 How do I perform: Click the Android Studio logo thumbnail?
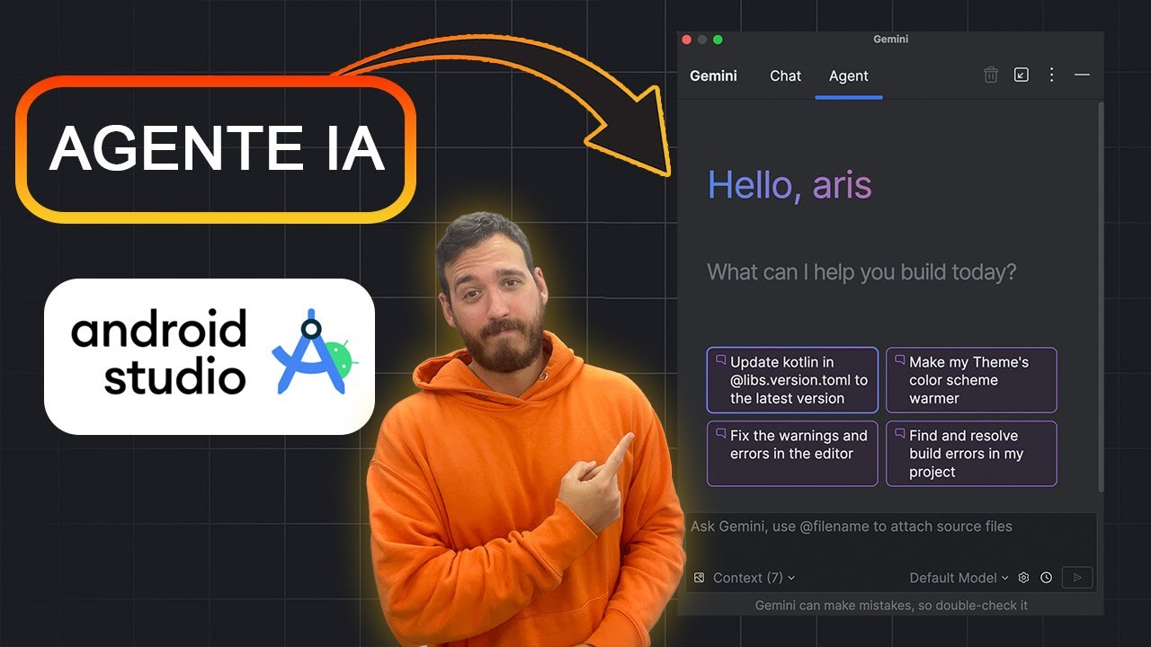[x=210, y=356]
